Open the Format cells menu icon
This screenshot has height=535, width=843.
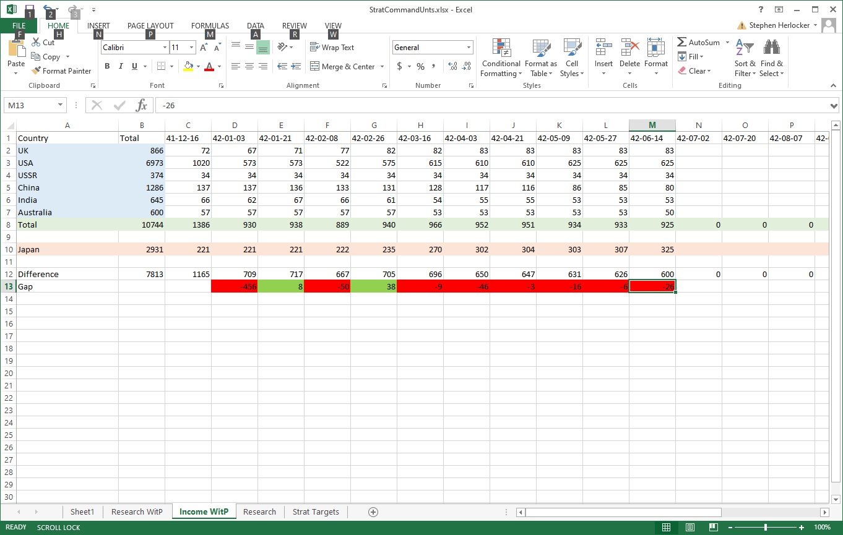pos(656,48)
